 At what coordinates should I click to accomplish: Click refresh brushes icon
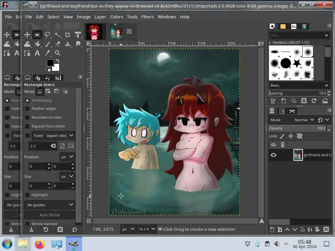[314, 101]
